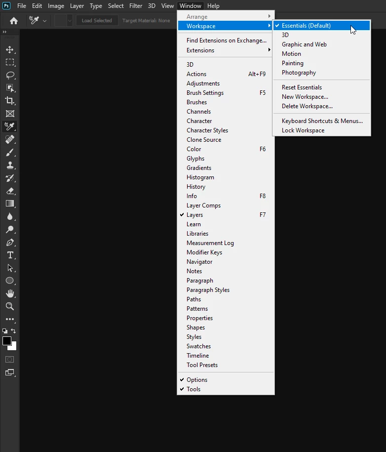Screen dimensions: 386x452
Task: Select the 3D Material Eyedropper tool in toolbar
Action: (10, 126)
